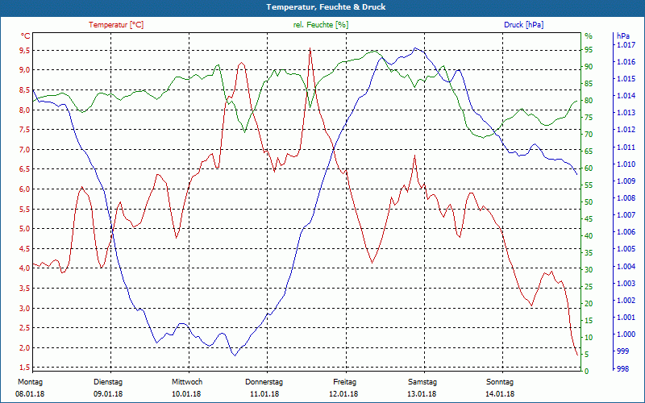This screenshot has height=403, width=645.
Task: Click the 'hPa' unit label on the pressure axis
Action: click(622, 36)
